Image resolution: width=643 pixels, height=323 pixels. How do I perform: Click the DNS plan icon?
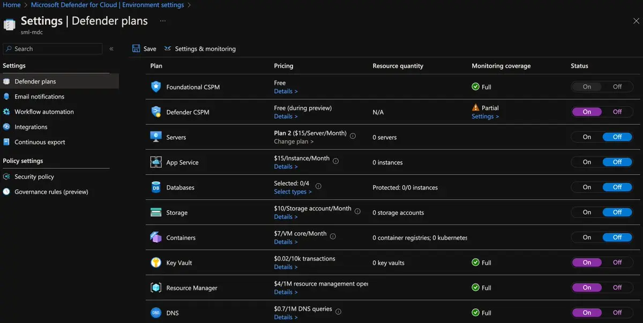coord(156,313)
